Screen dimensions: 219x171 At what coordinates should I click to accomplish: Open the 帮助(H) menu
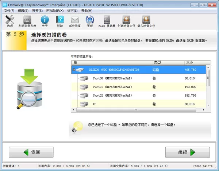[x=87, y=11]
